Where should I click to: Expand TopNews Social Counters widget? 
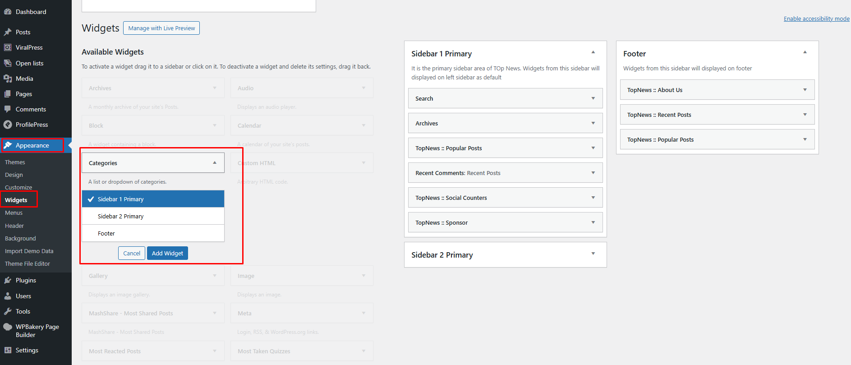tap(593, 198)
